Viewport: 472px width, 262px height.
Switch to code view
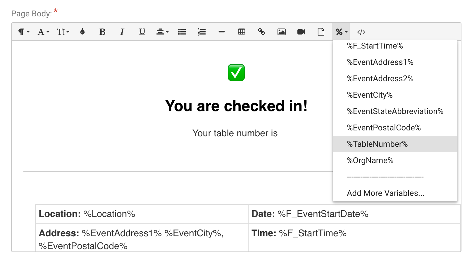coord(361,32)
